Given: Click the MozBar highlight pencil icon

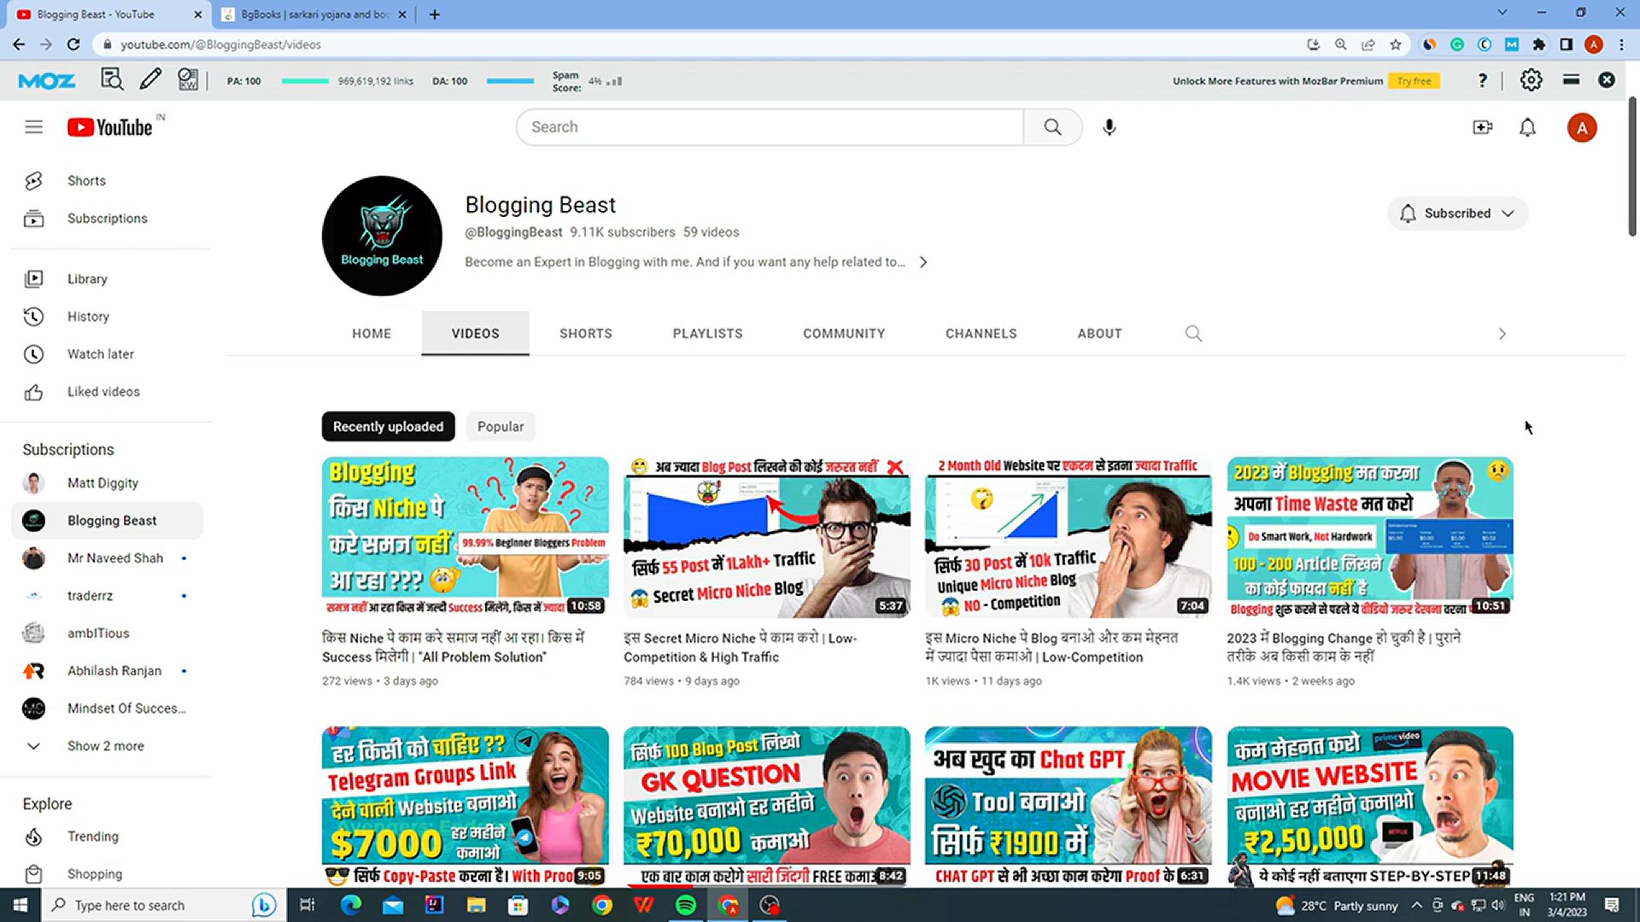Looking at the screenshot, I should pyautogui.click(x=150, y=80).
